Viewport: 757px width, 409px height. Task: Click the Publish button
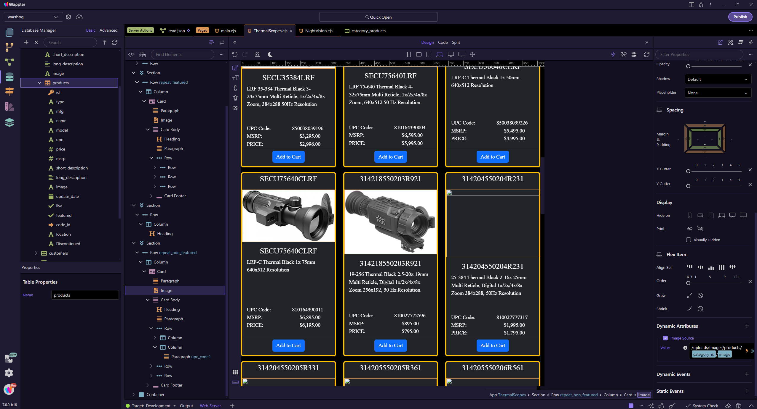(x=740, y=17)
